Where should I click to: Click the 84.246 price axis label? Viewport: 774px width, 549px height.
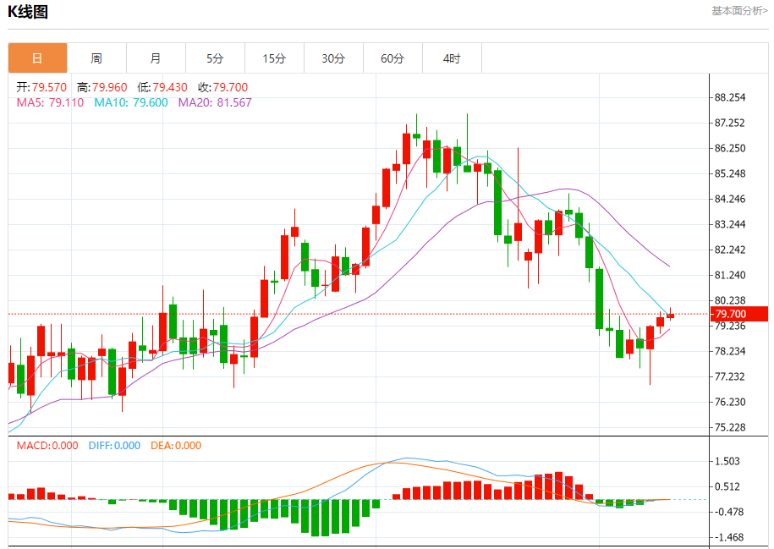tap(730, 199)
